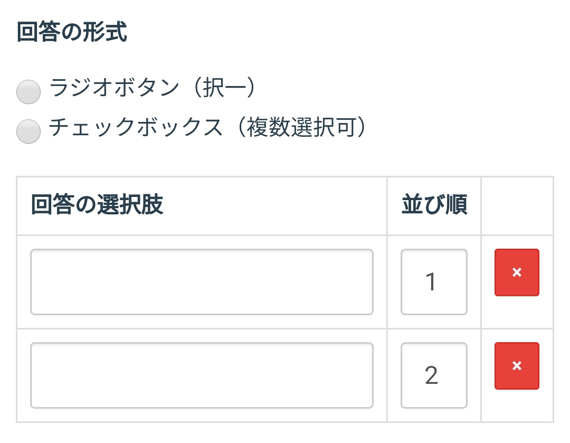This screenshot has width=570, height=443.
Task: Select the ラジオボタン（択一） radio circle
Action: tap(28, 92)
